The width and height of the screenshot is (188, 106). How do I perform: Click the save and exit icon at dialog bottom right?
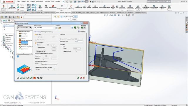(78, 78)
